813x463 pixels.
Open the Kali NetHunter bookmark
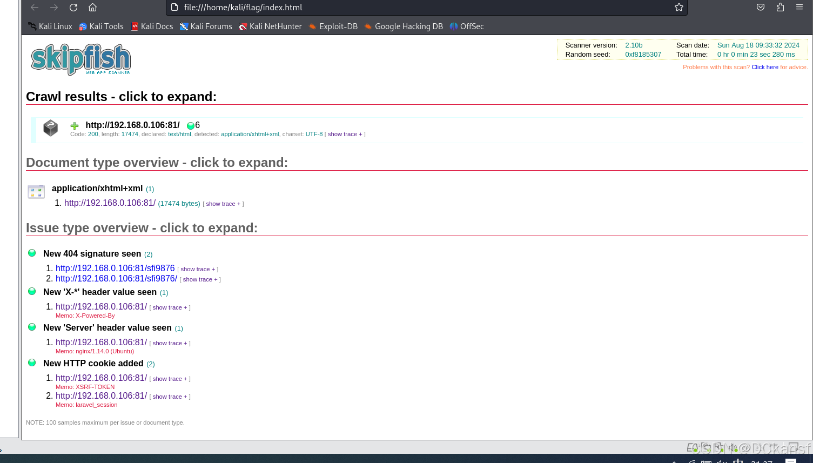tap(270, 26)
